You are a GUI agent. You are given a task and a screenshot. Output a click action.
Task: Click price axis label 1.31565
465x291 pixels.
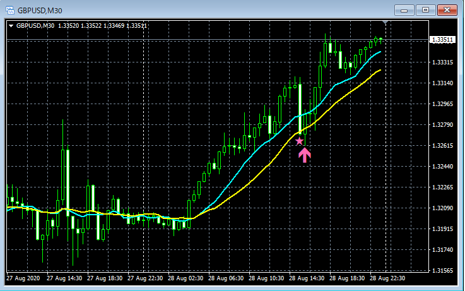(442, 271)
